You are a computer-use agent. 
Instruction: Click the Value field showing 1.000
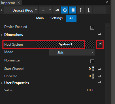[x=90, y=90]
